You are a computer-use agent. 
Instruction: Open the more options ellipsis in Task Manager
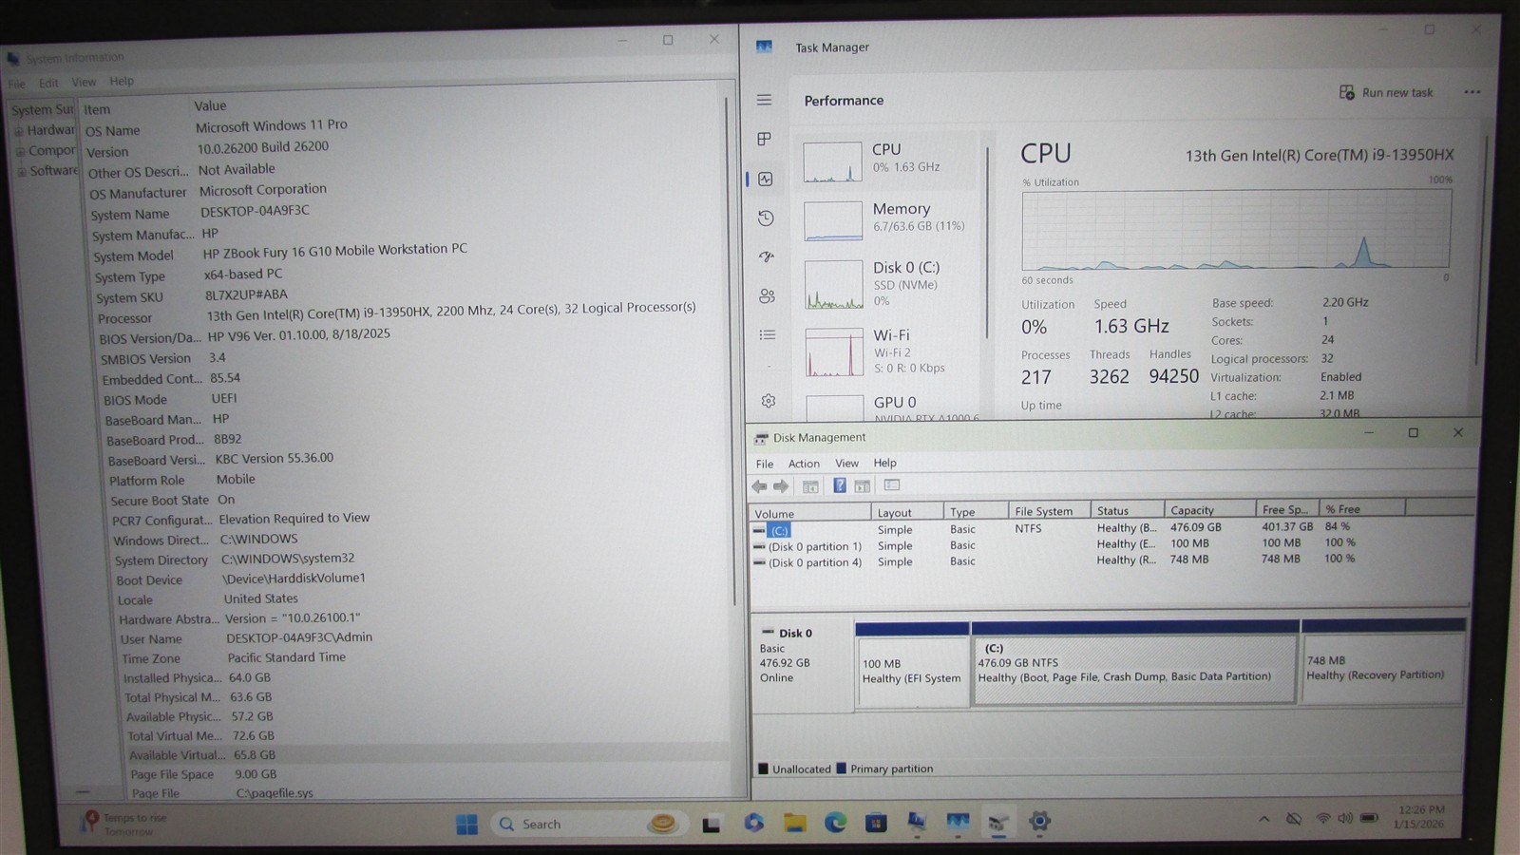pyautogui.click(x=1472, y=92)
